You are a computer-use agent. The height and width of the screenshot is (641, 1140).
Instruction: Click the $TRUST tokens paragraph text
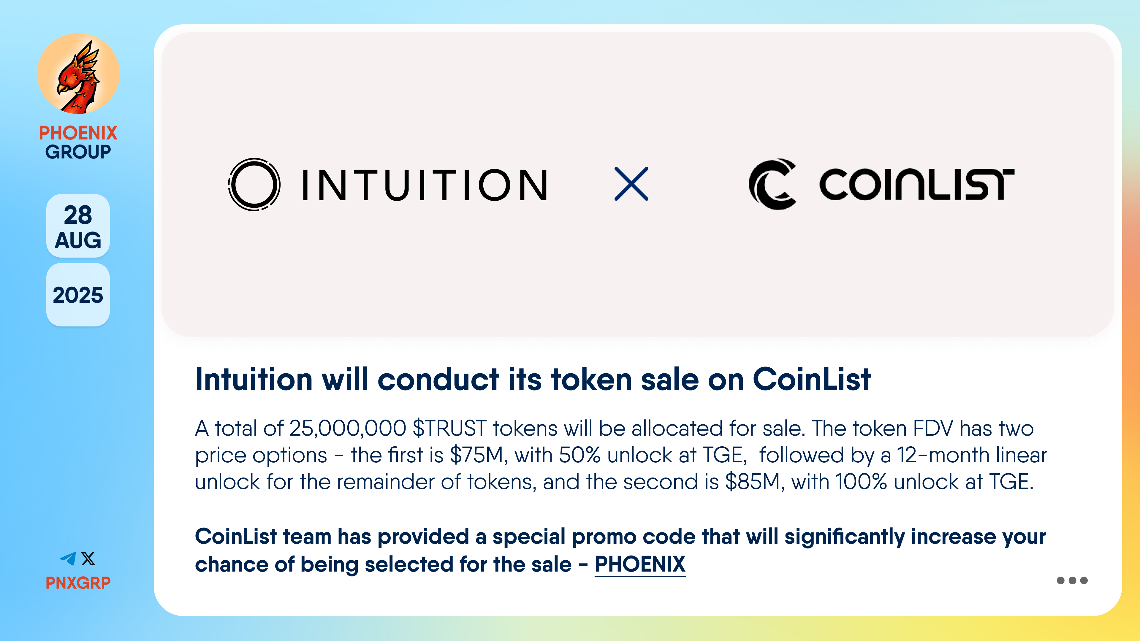[x=621, y=455]
